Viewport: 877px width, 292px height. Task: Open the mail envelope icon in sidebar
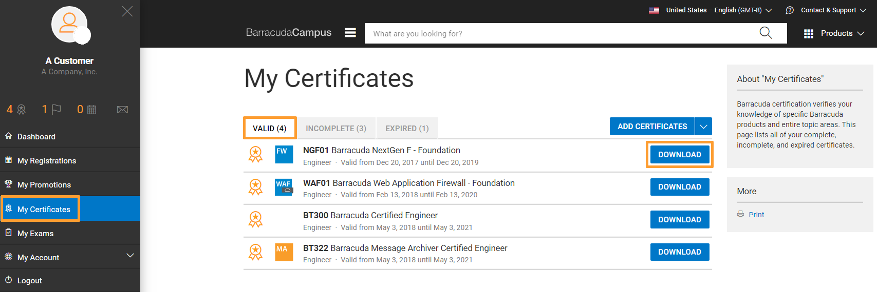coord(122,110)
